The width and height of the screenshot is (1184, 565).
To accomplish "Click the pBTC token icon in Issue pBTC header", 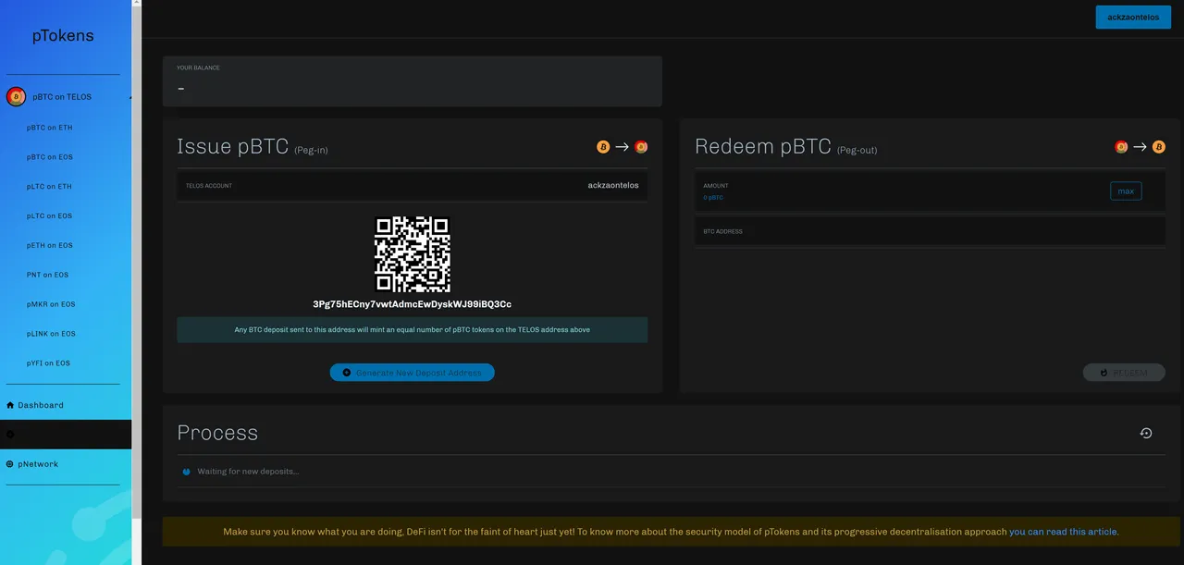I will 641,147.
